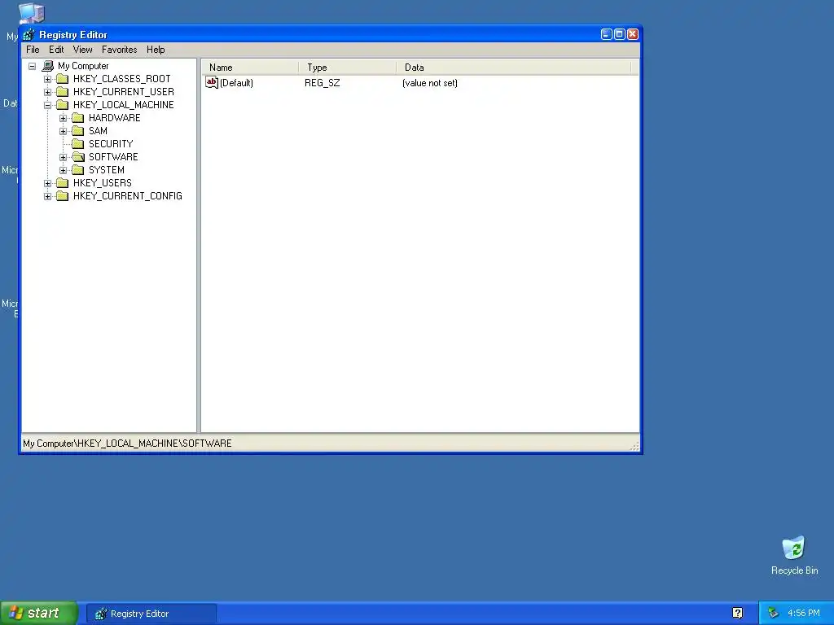
Task: Expand the HKEY_CLASSES_ROOT key
Action: (x=48, y=79)
